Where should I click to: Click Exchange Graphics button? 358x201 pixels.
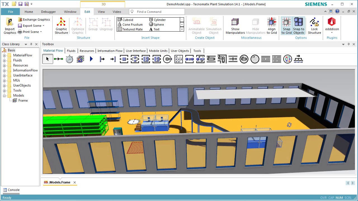[34, 20]
